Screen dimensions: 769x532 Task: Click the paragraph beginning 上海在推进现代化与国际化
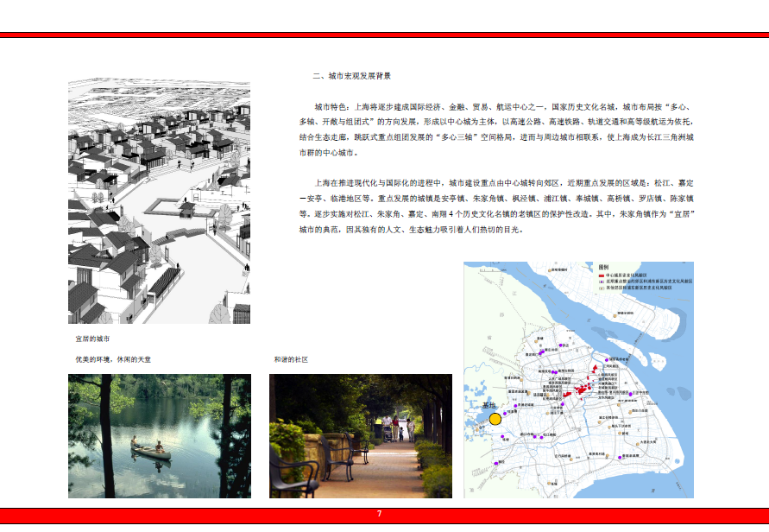click(496, 206)
